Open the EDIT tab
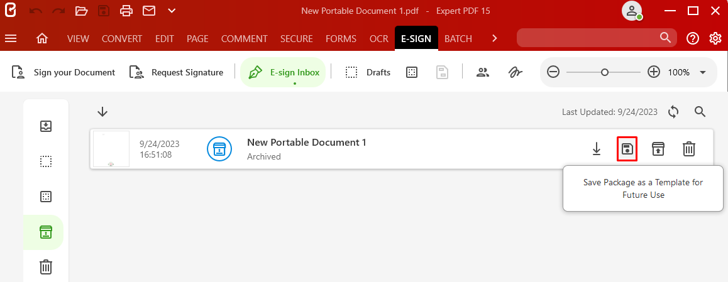 point(164,39)
